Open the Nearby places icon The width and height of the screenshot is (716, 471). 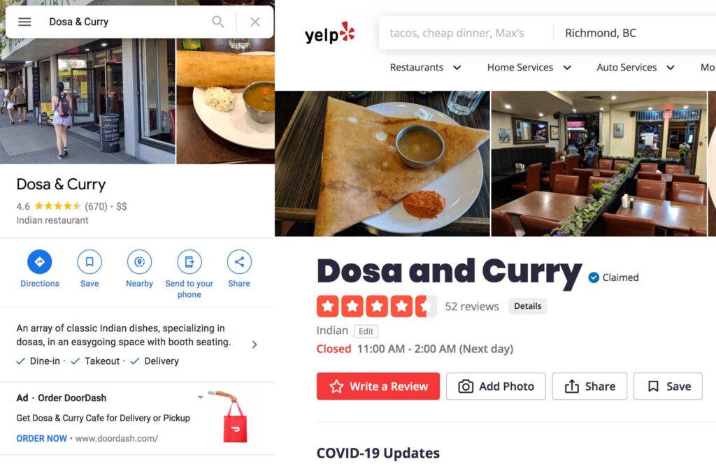[x=139, y=262]
